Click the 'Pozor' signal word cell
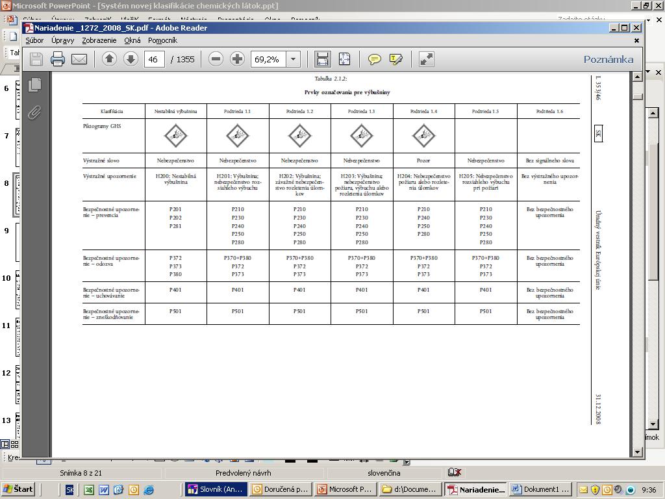 tap(423, 160)
